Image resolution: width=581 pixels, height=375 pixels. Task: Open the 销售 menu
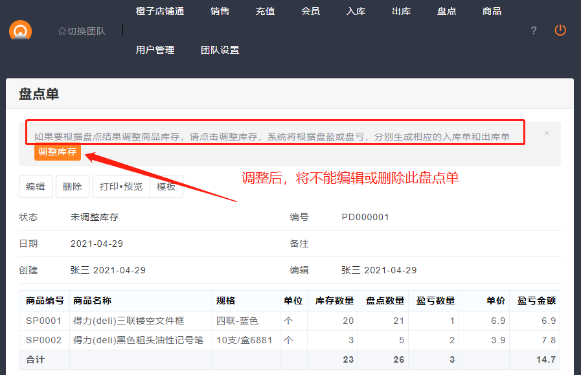(x=220, y=11)
